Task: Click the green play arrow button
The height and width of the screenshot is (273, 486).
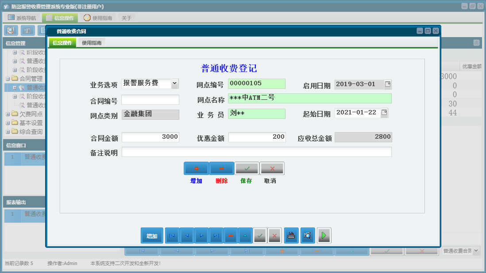Action: click(x=324, y=236)
